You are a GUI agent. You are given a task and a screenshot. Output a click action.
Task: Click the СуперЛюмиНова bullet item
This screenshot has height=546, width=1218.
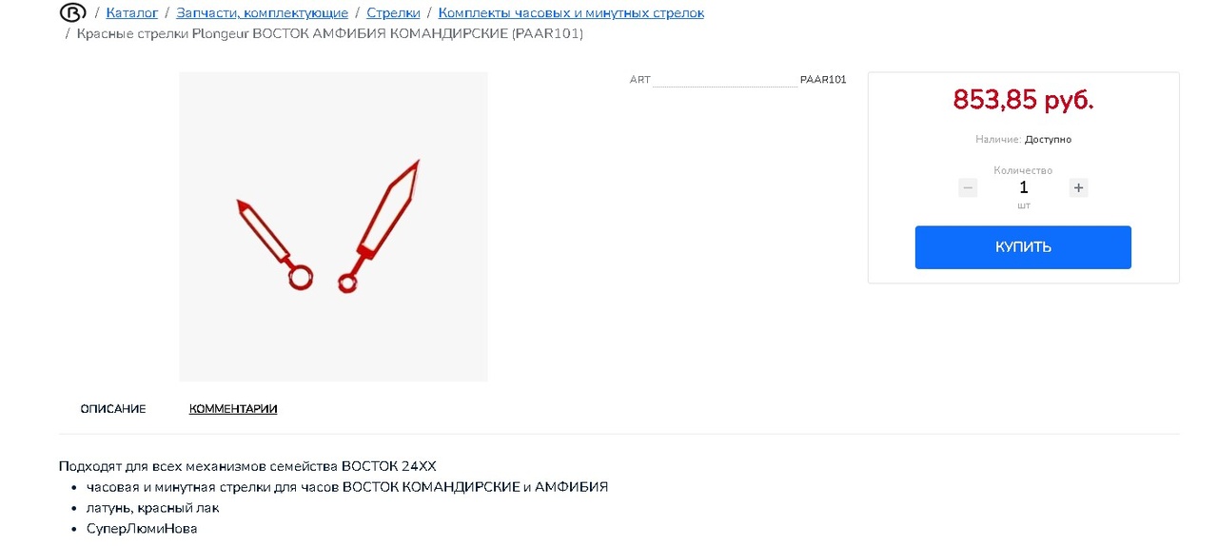(x=142, y=529)
